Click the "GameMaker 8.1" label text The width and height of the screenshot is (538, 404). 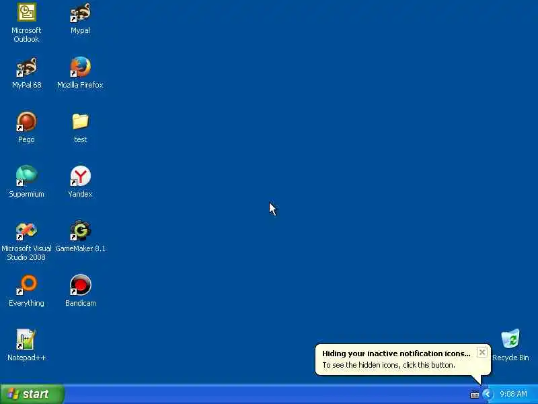(x=80, y=248)
